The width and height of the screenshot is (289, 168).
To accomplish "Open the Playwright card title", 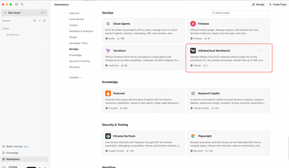I will (205, 136).
